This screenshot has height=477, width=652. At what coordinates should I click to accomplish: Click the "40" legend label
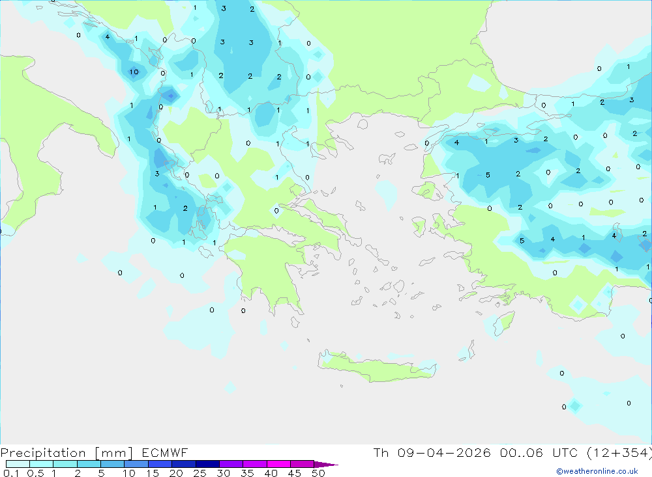[x=271, y=473]
